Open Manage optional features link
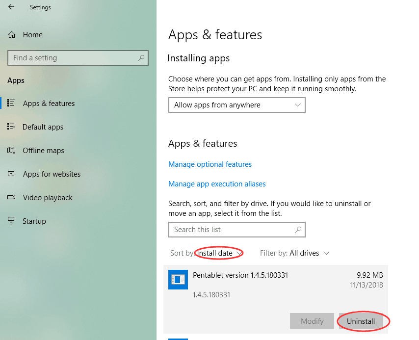419x340 pixels. (210, 164)
